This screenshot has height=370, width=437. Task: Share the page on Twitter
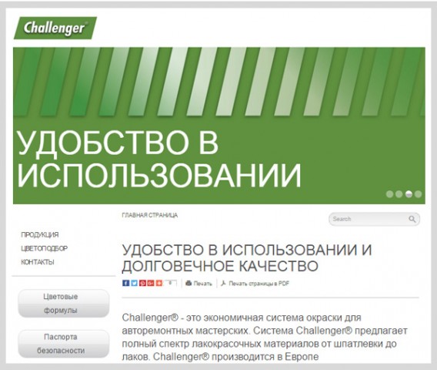(x=134, y=283)
